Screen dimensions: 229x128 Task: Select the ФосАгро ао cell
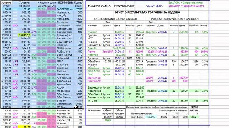[x=64, y=81]
